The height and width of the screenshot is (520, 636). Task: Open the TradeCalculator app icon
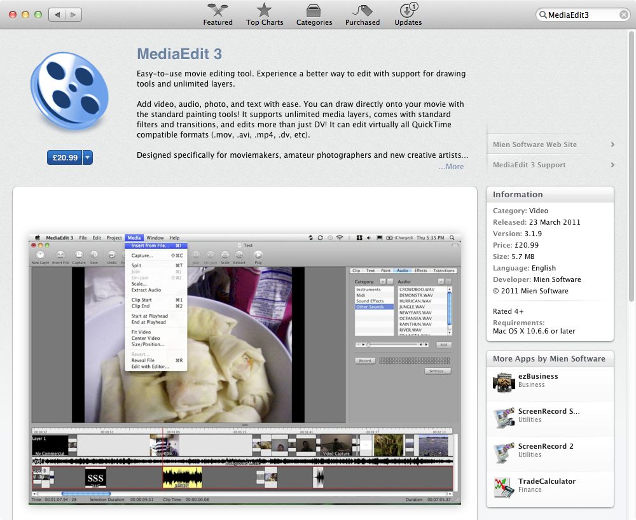coord(504,487)
